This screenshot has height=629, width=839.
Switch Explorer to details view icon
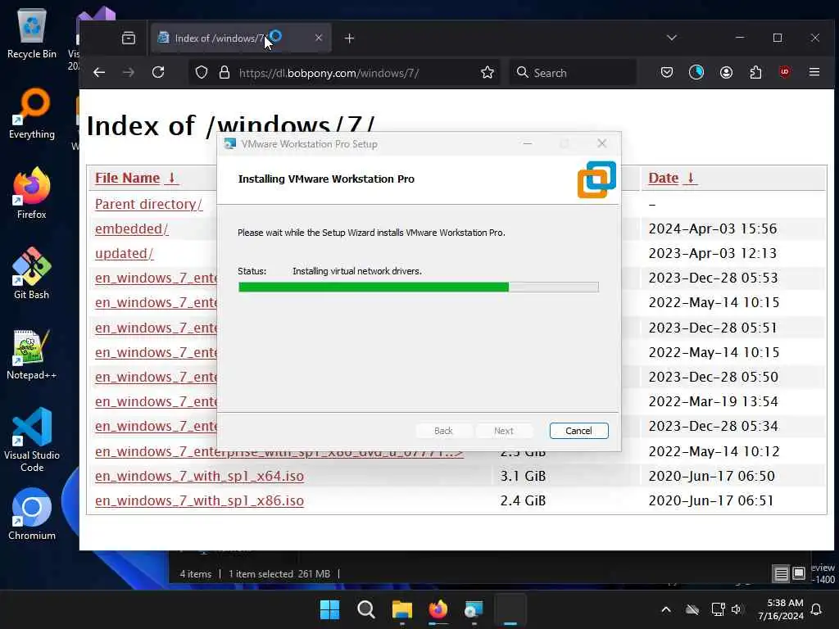tap(781, 574)
